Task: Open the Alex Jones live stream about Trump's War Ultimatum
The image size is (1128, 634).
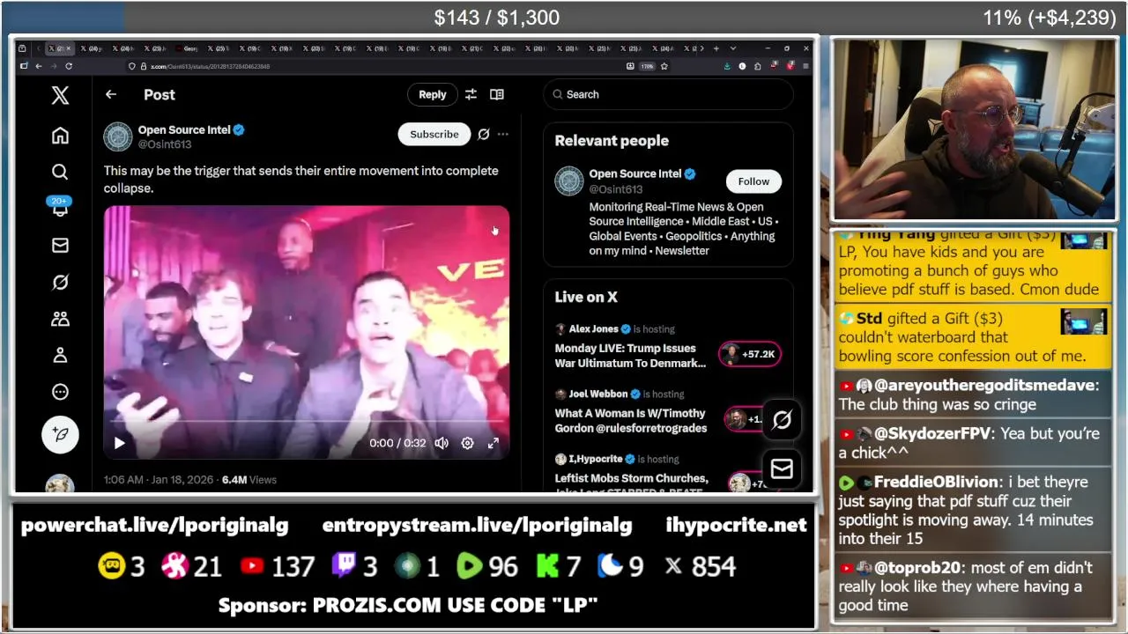Action: 630,356
